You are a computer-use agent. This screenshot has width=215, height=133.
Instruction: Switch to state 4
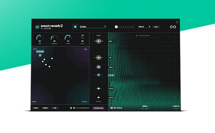coord(123,27)
